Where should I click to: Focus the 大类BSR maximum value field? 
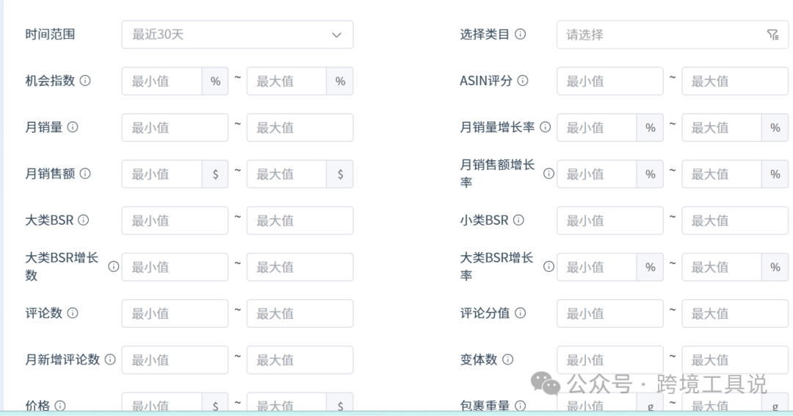(300, 220)
